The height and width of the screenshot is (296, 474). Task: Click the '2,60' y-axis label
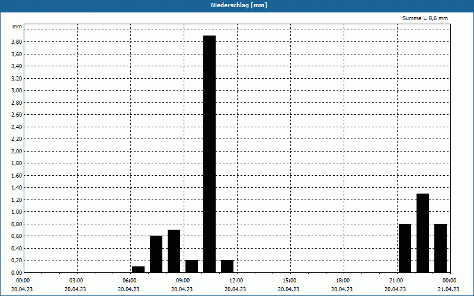point(17,115)
